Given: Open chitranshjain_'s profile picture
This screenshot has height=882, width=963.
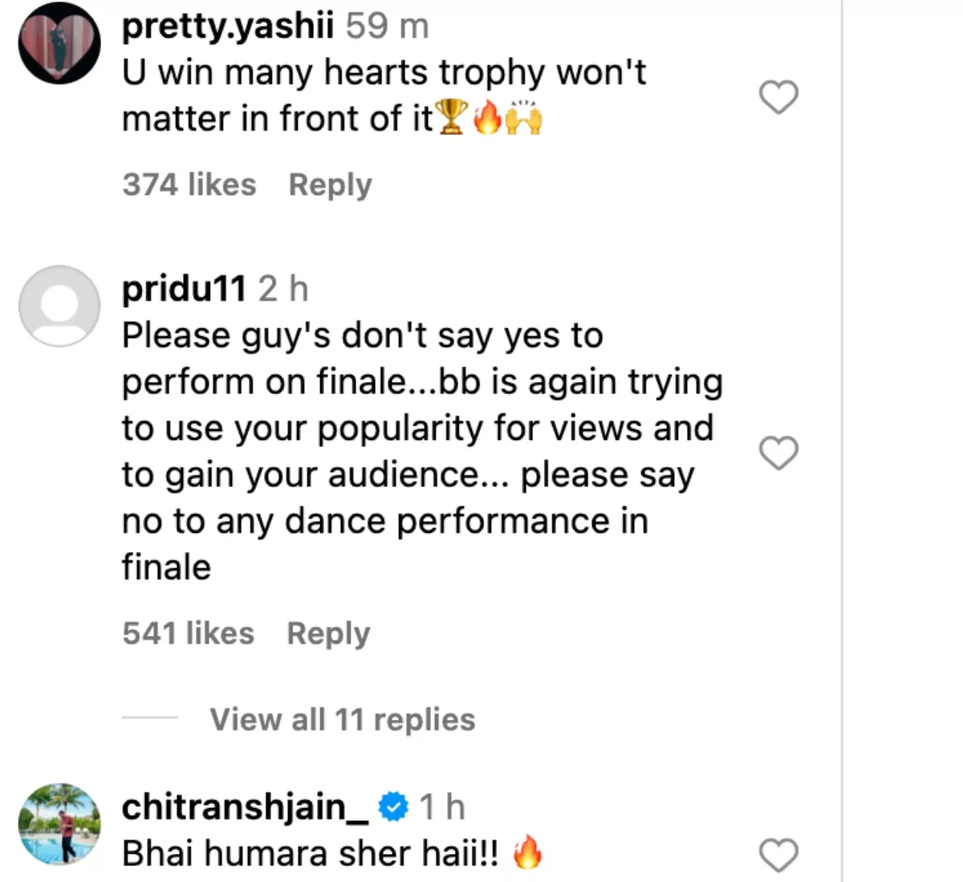Looking at the screenshot, I should (x=59, y=824).
